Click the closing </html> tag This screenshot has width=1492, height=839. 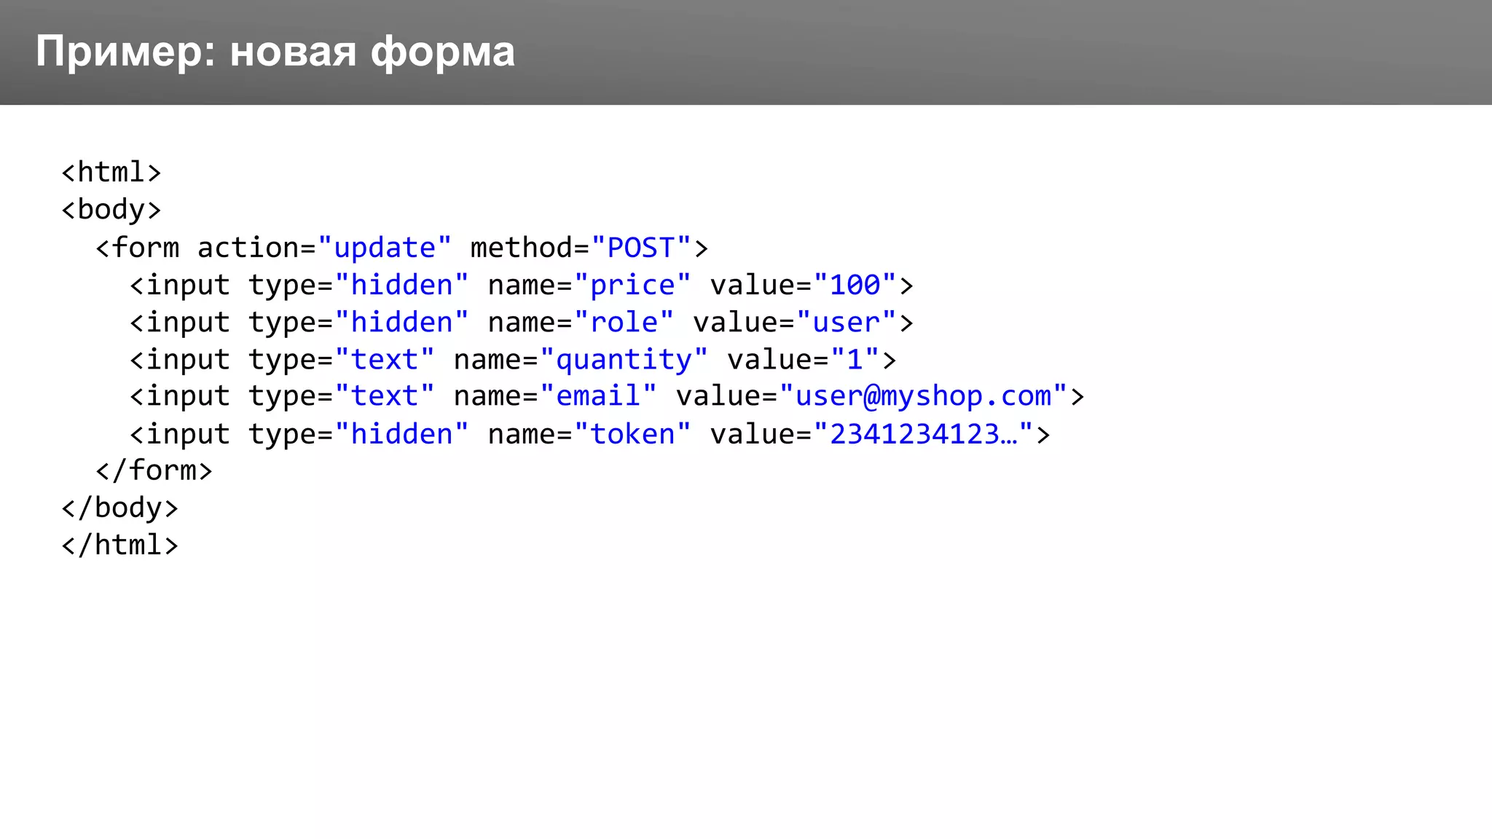tap(120, 545)
